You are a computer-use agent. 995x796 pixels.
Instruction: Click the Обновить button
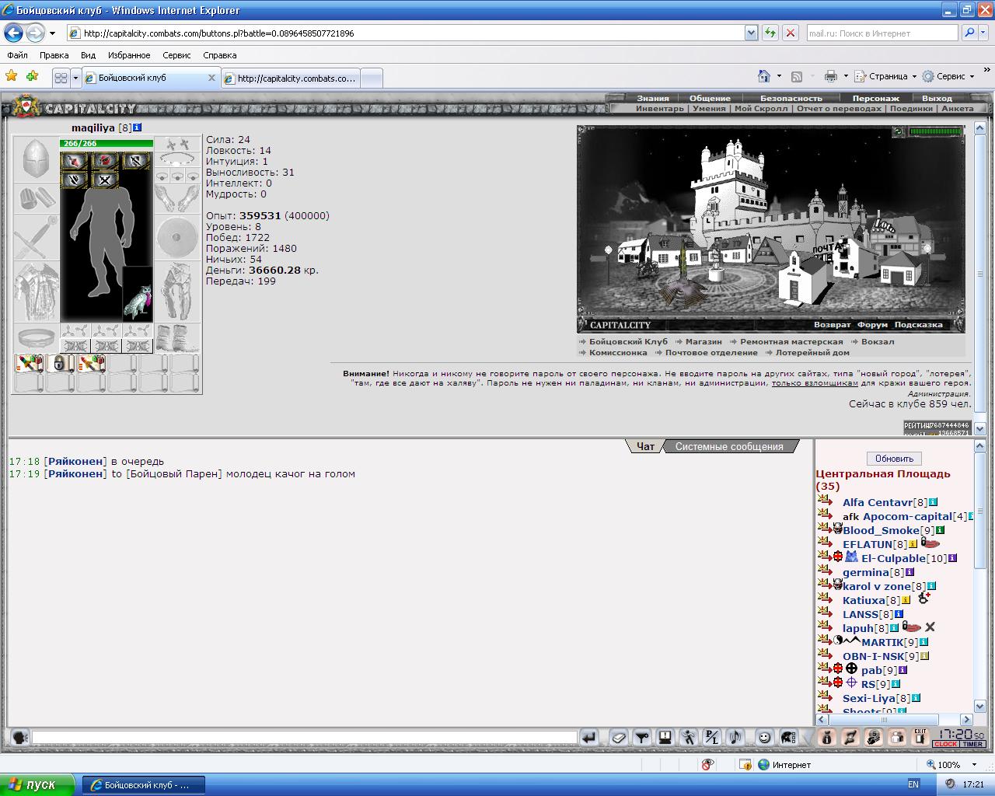pyautogui.click(x=894, y=459)
